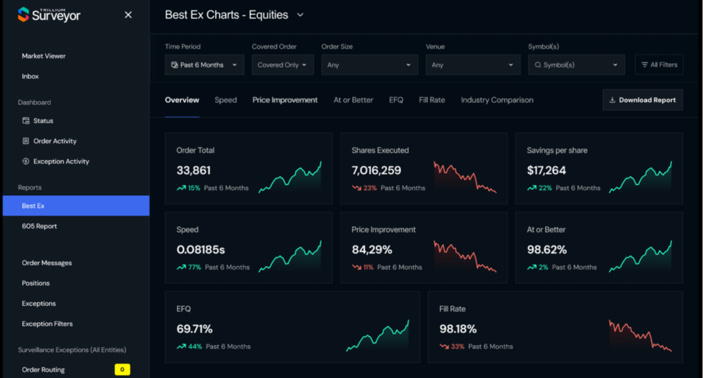
Task: Switch to the Industry Comparison tab
Action: coord(497,100)
